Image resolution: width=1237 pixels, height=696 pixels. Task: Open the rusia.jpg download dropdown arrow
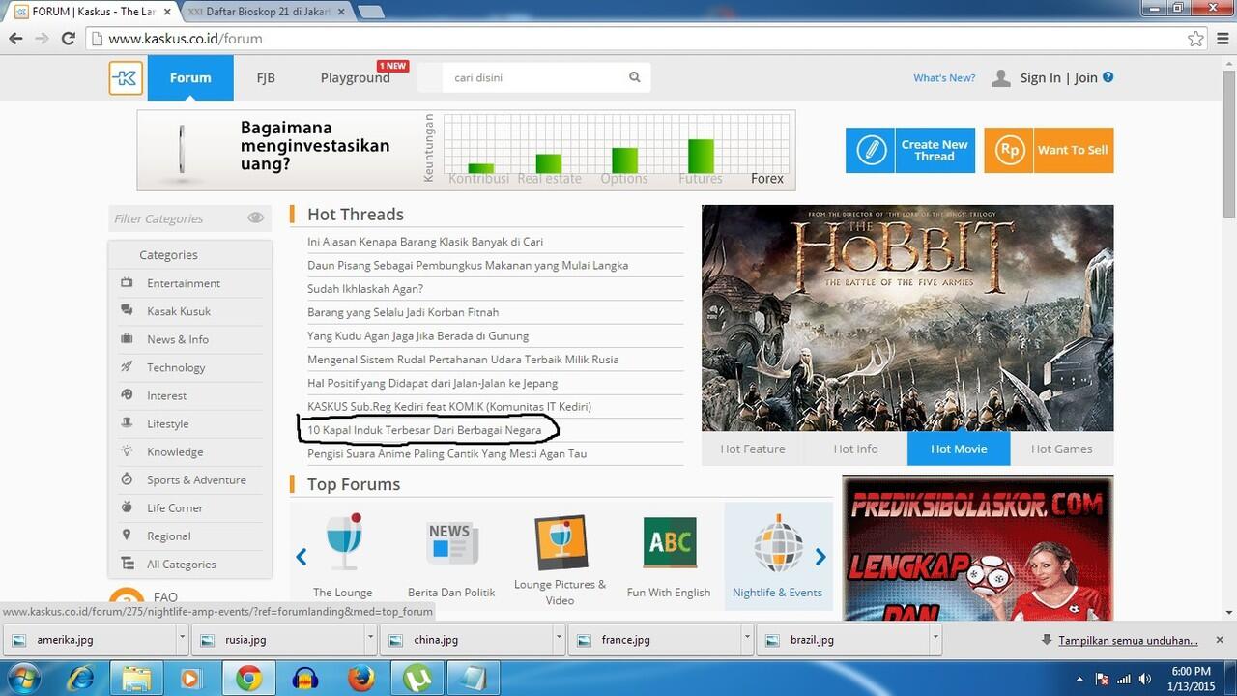[x=370, y=640]
